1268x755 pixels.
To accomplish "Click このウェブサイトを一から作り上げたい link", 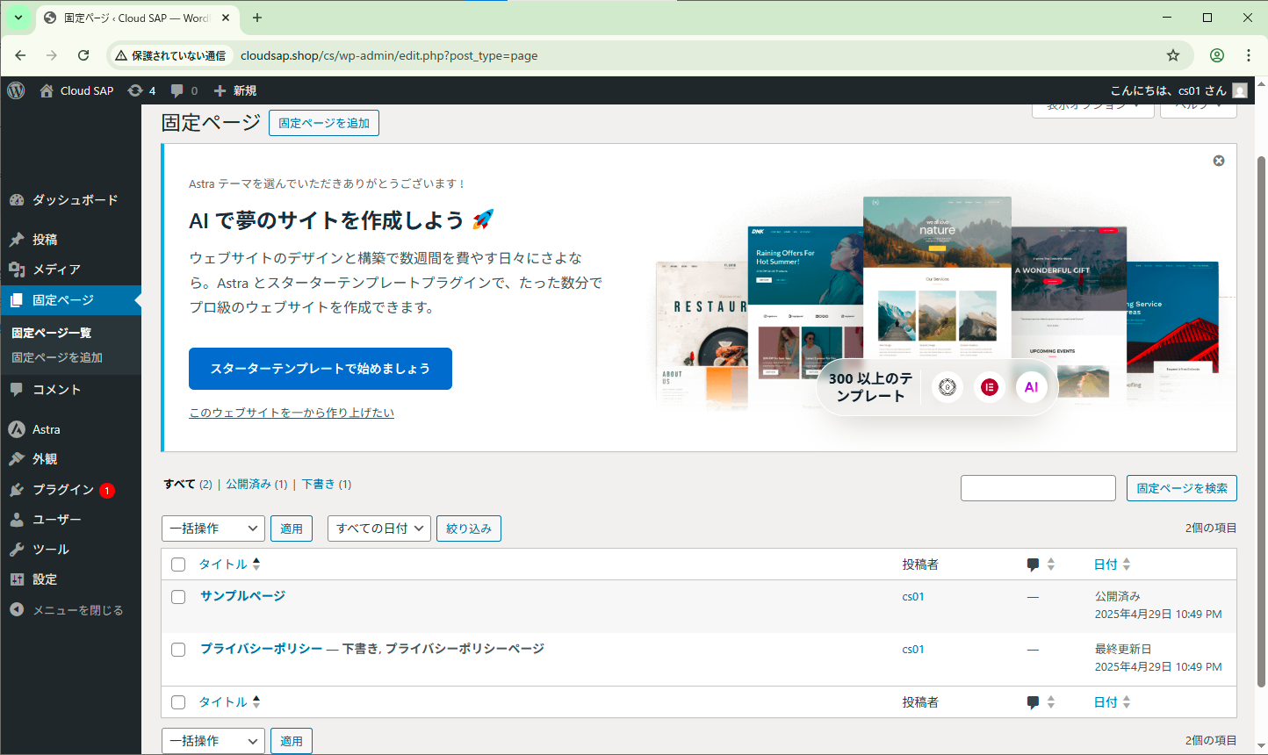I will [x=292, y=413].
